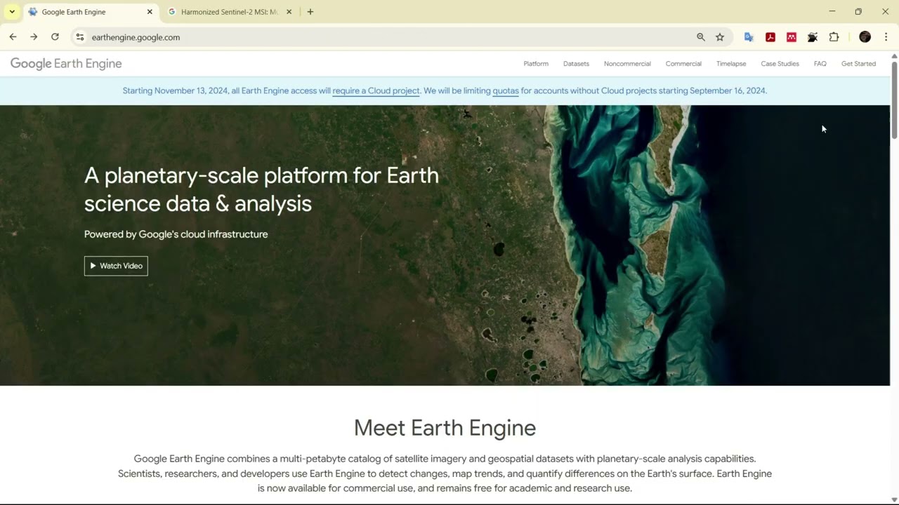Image resolution: width=899 pixels, height=505 pixels.
Task: Open the Datasets menu item
Action: (x=576, y=64)
